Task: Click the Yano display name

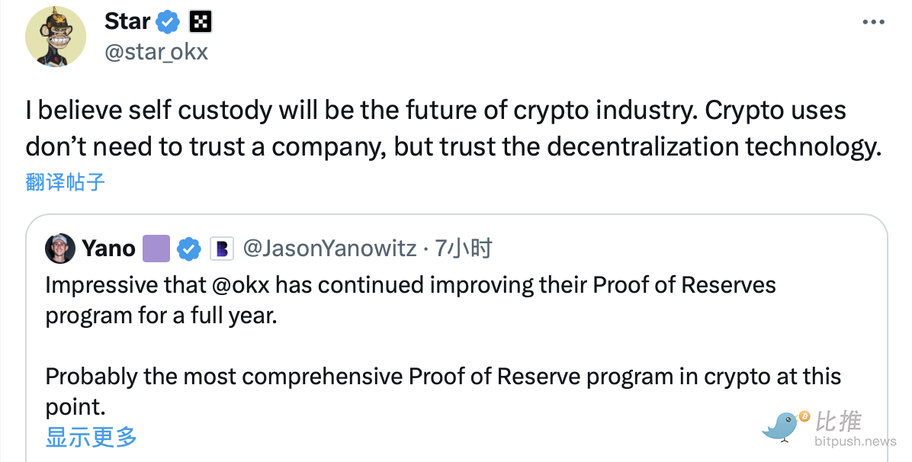Action: click(x=108, y=249)
